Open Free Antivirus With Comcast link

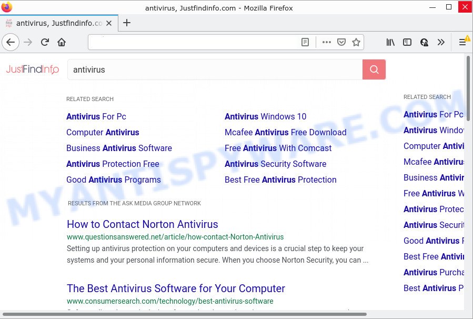point(278,148)
